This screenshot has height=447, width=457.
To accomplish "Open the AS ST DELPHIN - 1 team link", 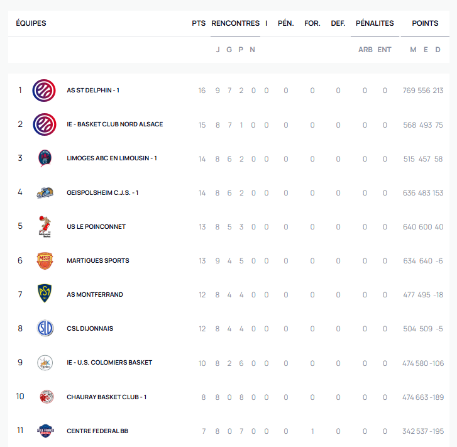I will 93,91.
